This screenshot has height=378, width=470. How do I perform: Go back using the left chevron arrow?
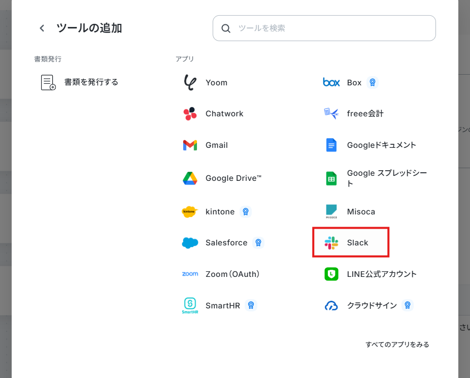pos(42,28)
